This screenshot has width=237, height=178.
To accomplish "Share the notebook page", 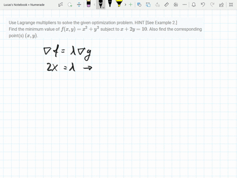I will point(221,4).
